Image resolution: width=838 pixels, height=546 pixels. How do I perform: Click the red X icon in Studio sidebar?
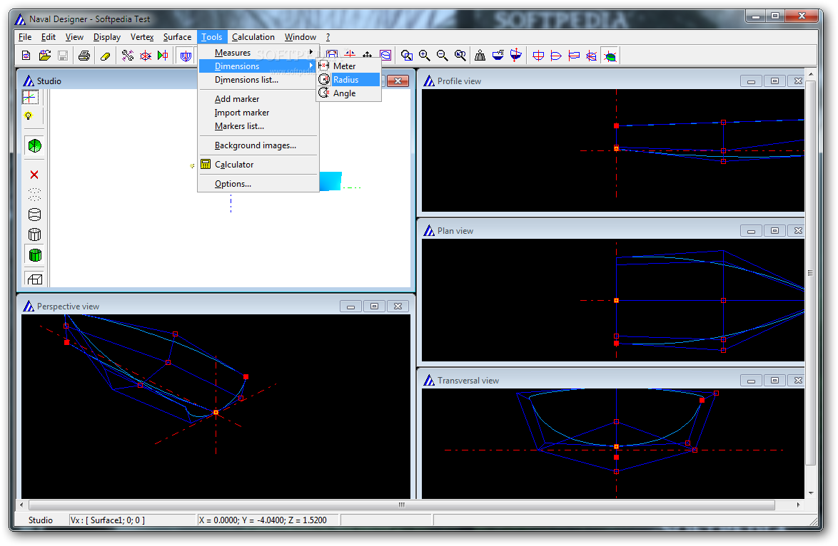(x=35, y=175)
